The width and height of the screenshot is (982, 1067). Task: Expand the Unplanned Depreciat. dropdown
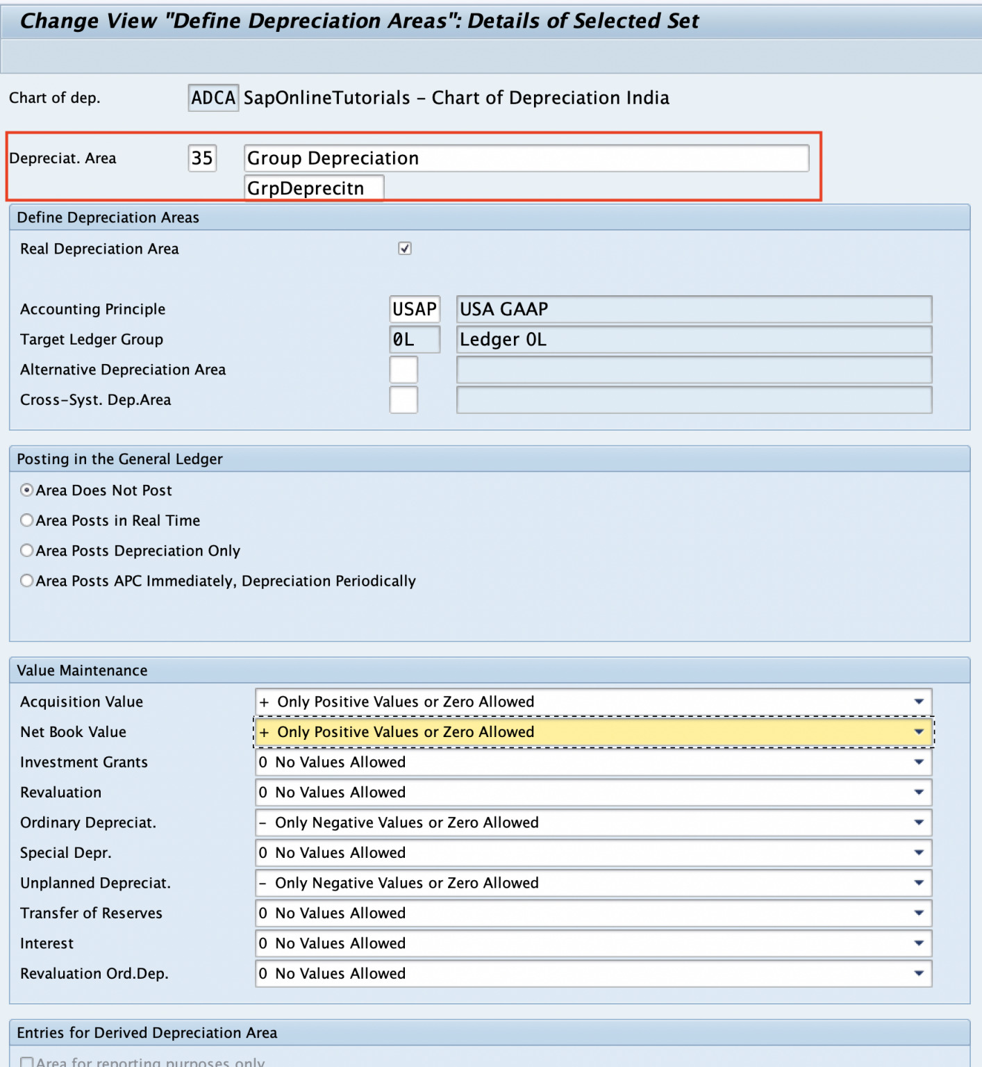(x=593, y=883)
